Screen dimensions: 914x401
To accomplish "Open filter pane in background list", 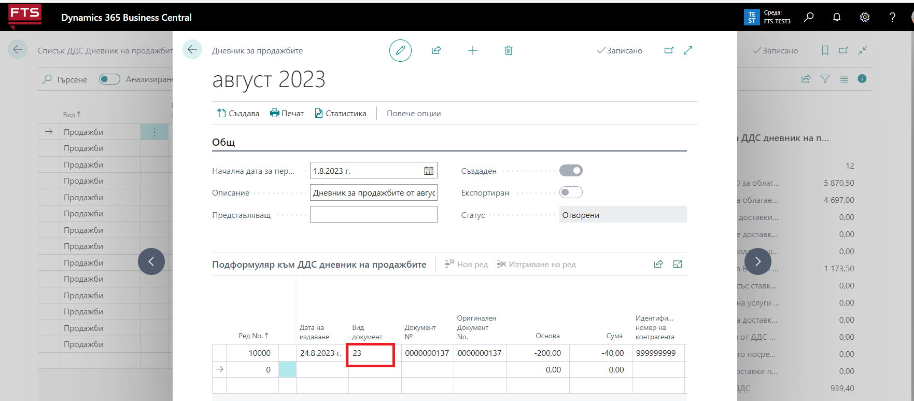I will point(825,79).
